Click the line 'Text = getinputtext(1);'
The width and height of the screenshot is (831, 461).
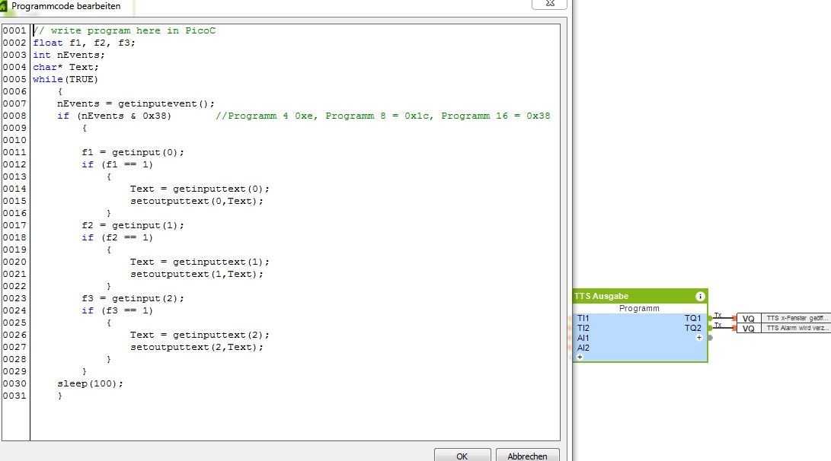pos(200,262)
